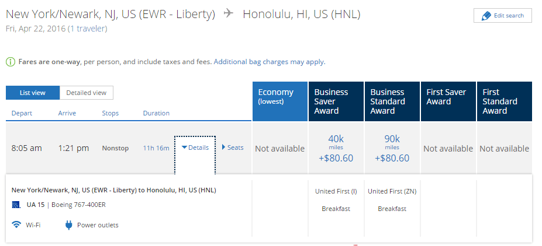
Task: Click the Power outlets plug icon
Action: pyautogui.click(x=68, y=225)
